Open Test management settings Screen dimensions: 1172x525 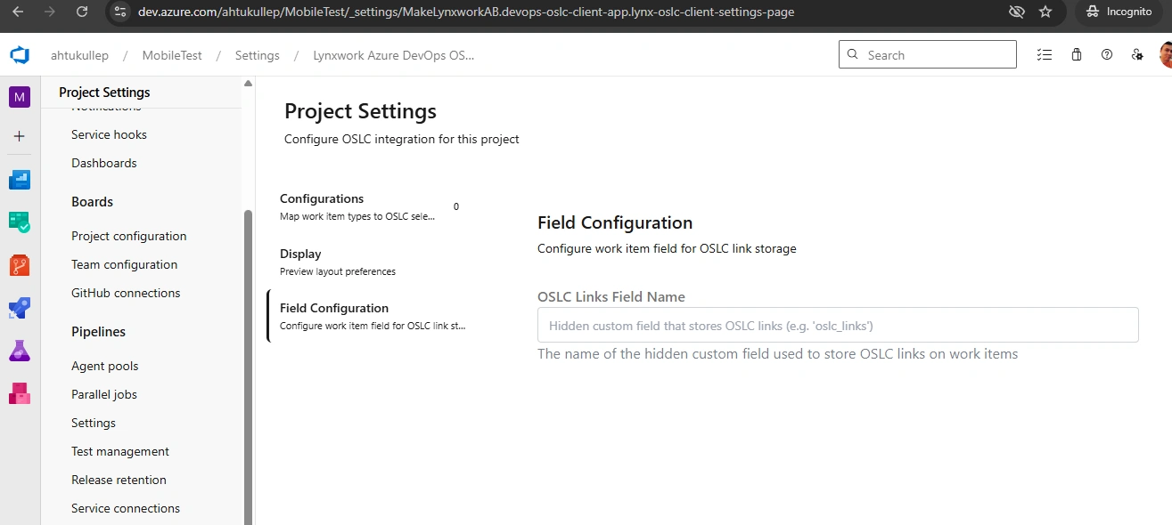coord(120,451)
